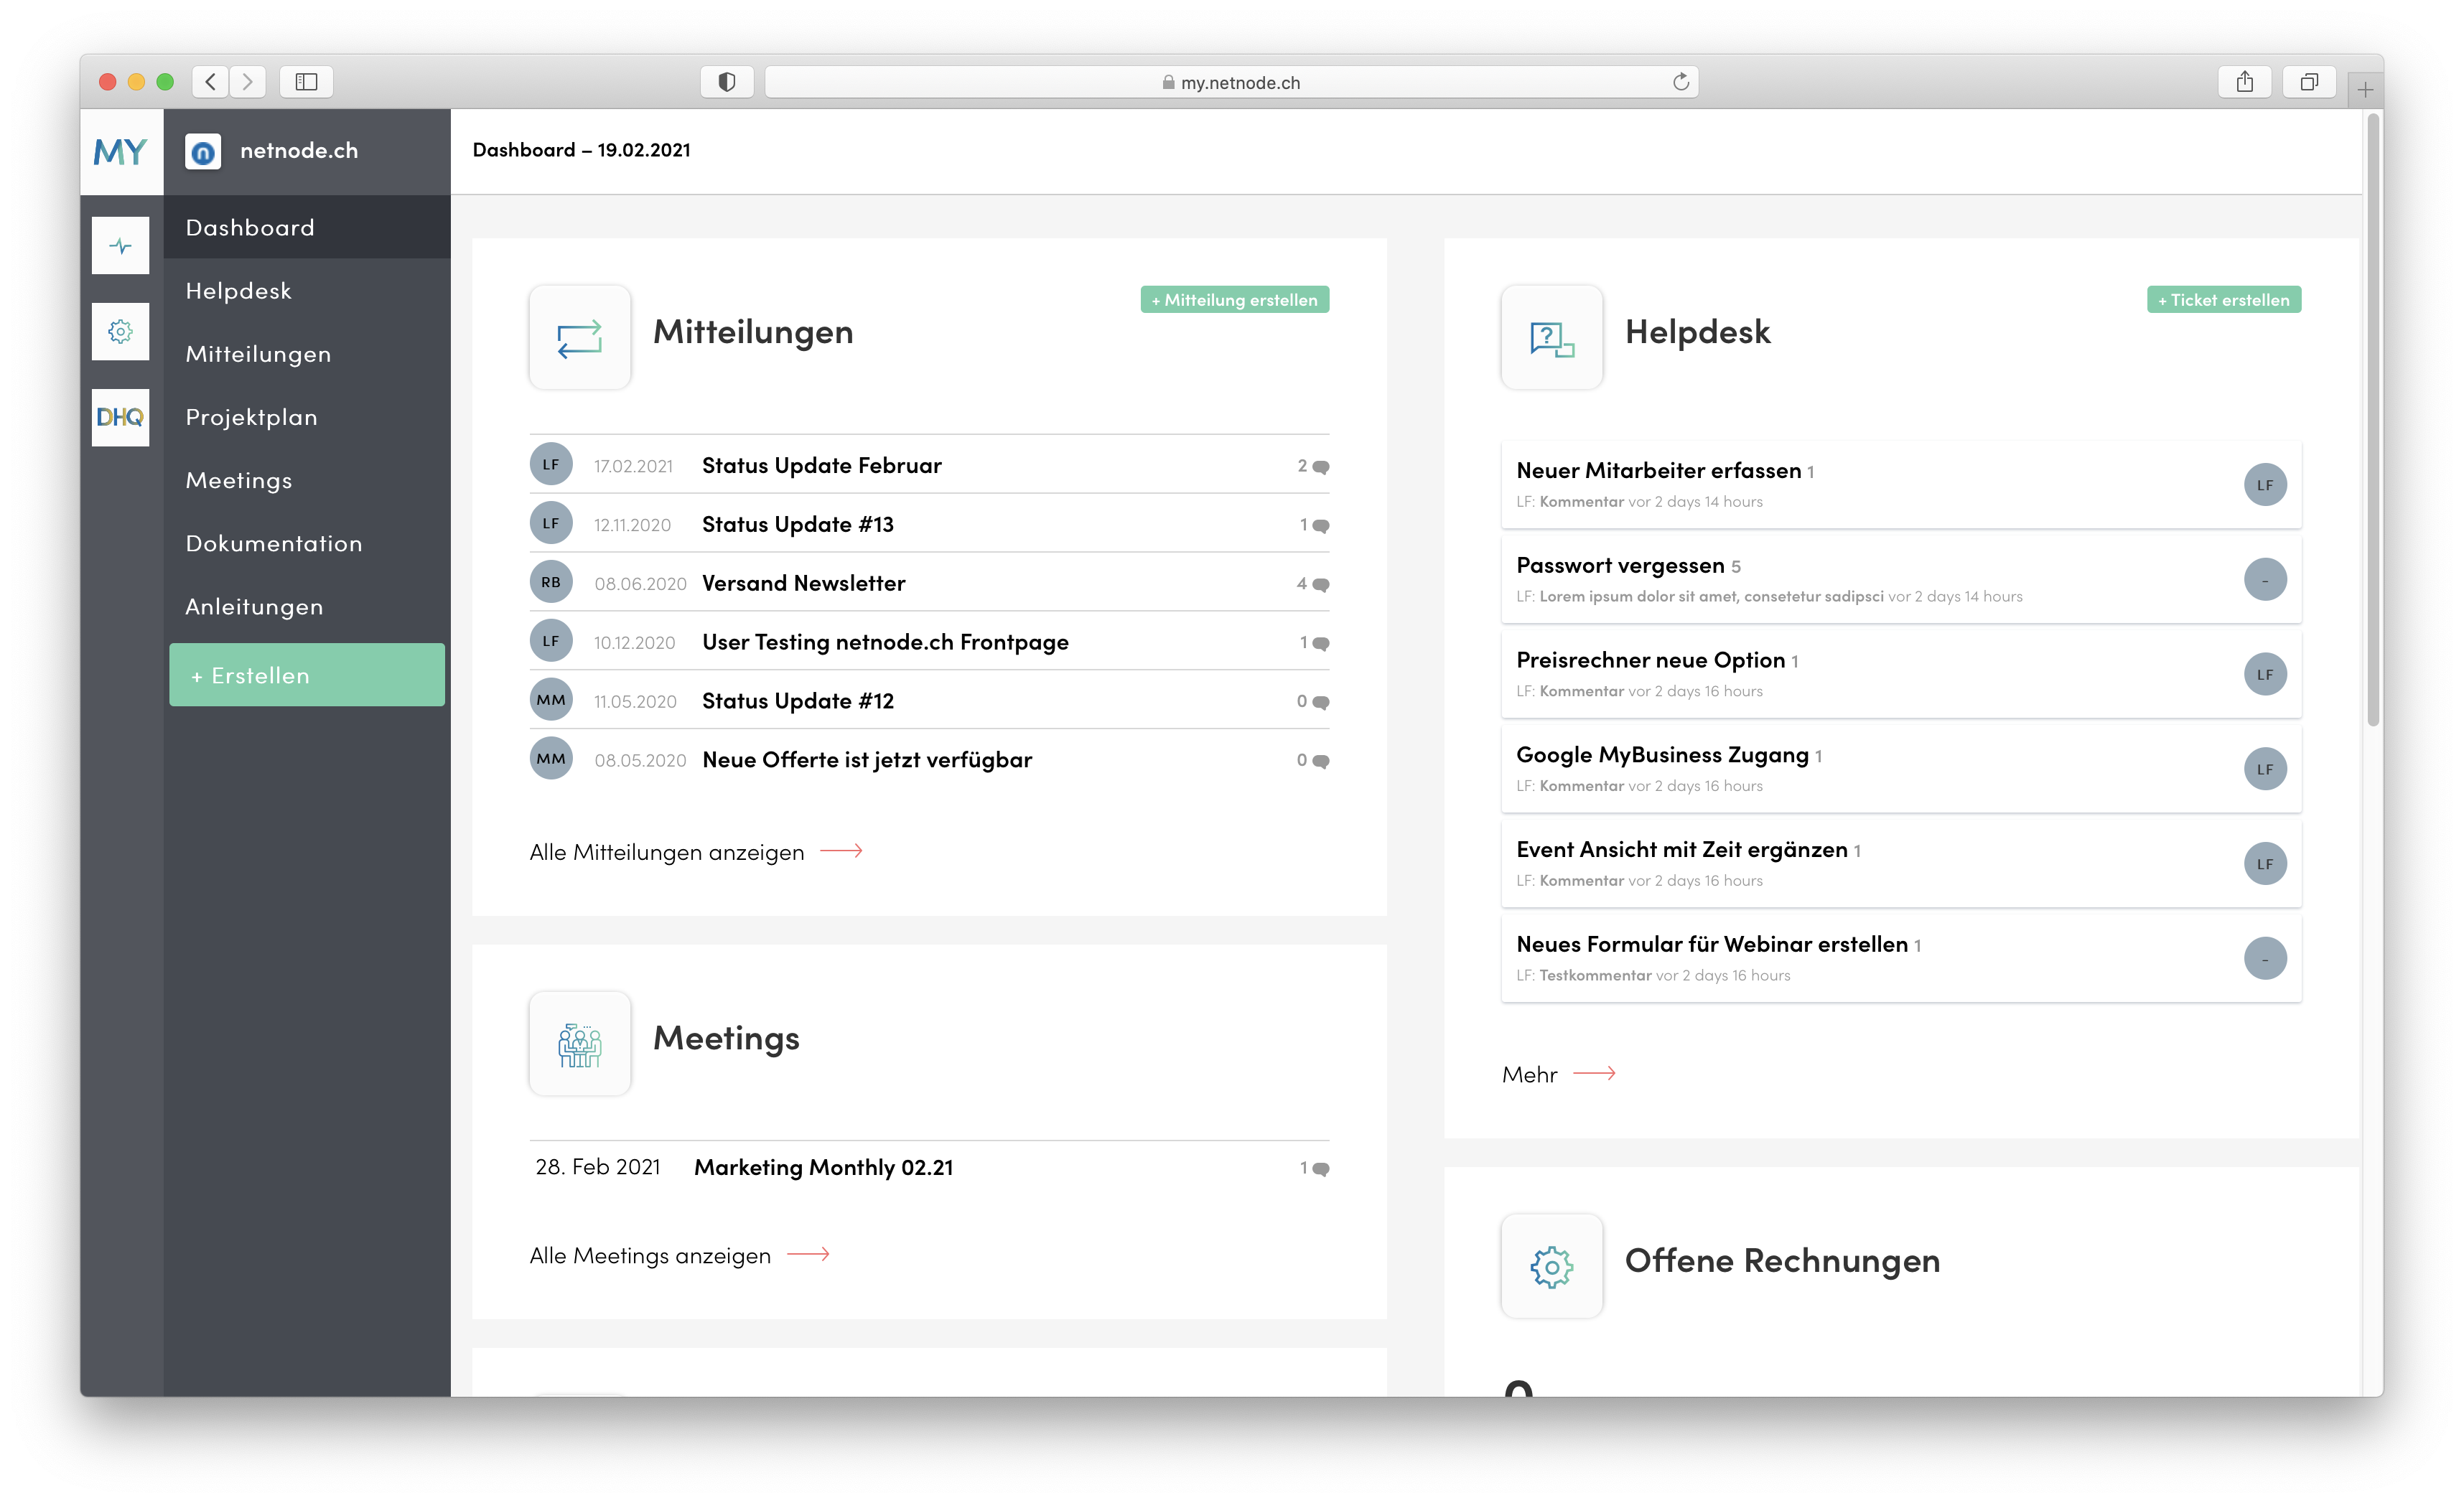Open Meetings in the sidebar menu
This screenshot has width=2464, height=1503.
click(x=307, y=480)
